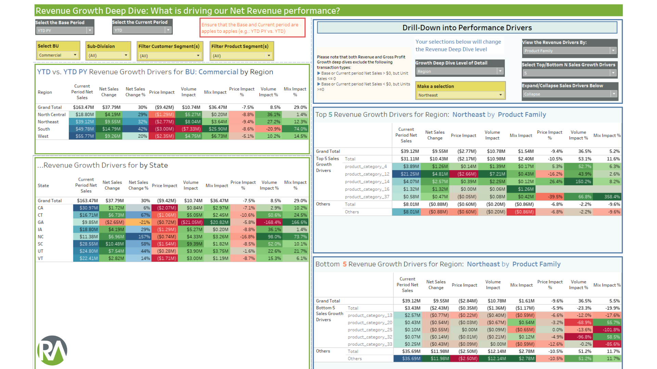This screenshot has width=657, height=369.
Task: Open Growth Deep Dive Level of Detail dropdown
Action: 460,71
